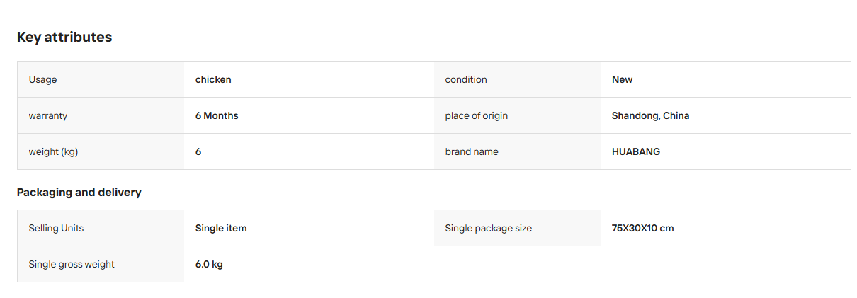Click the New condition value
Viewport: 857px width, 298px height.
point(623,79)
